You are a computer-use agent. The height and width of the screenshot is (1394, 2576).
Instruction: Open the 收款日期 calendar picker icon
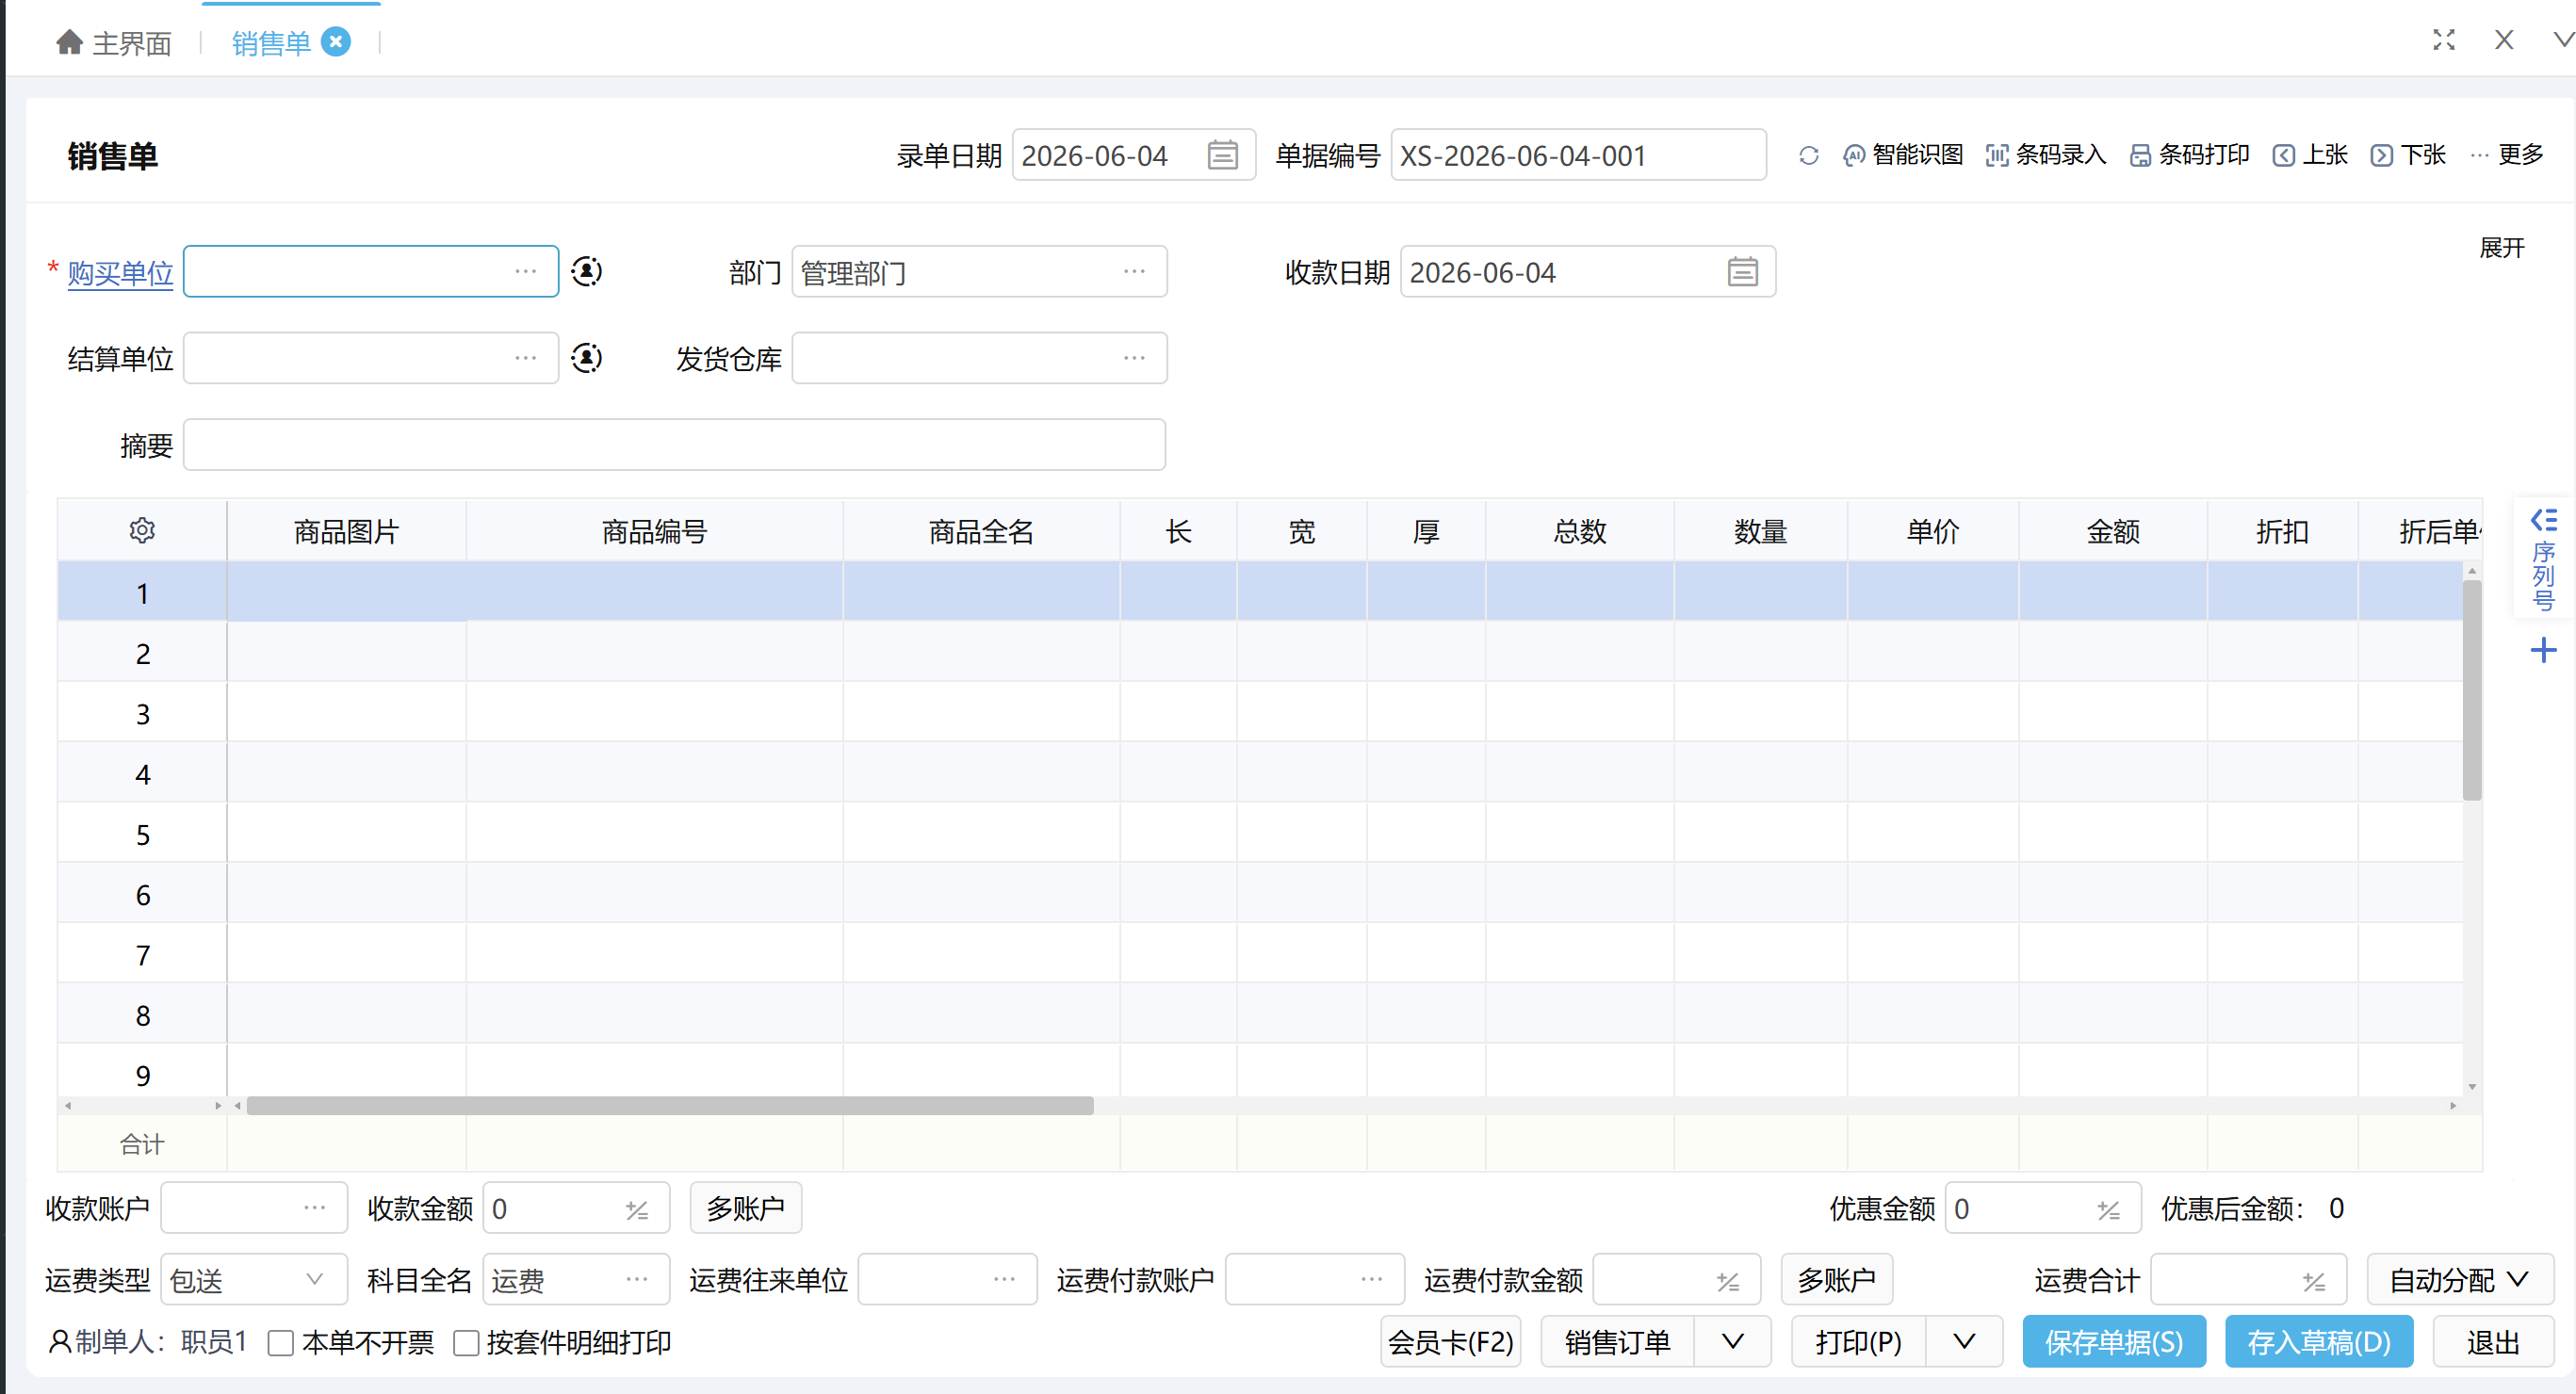pos(1742,272)
